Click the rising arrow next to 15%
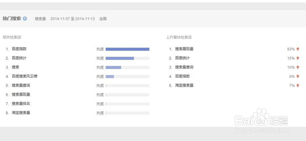 [x=297, y=58]
